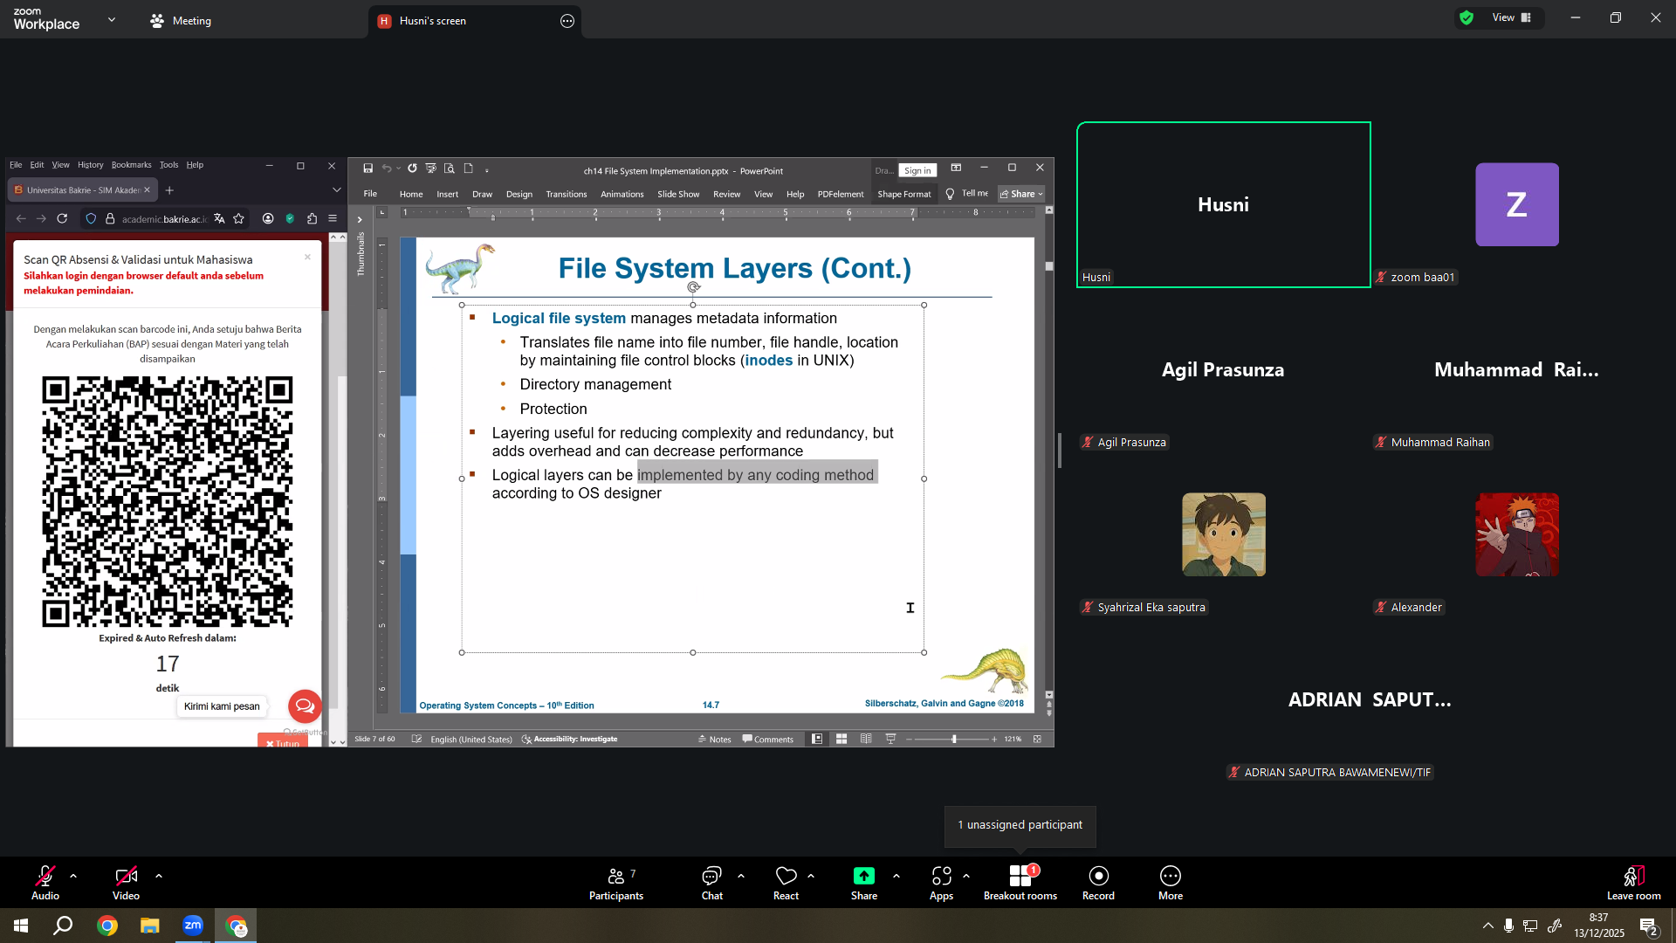Expand apps options arrow

pyautogui.click(x=966, y=876)
